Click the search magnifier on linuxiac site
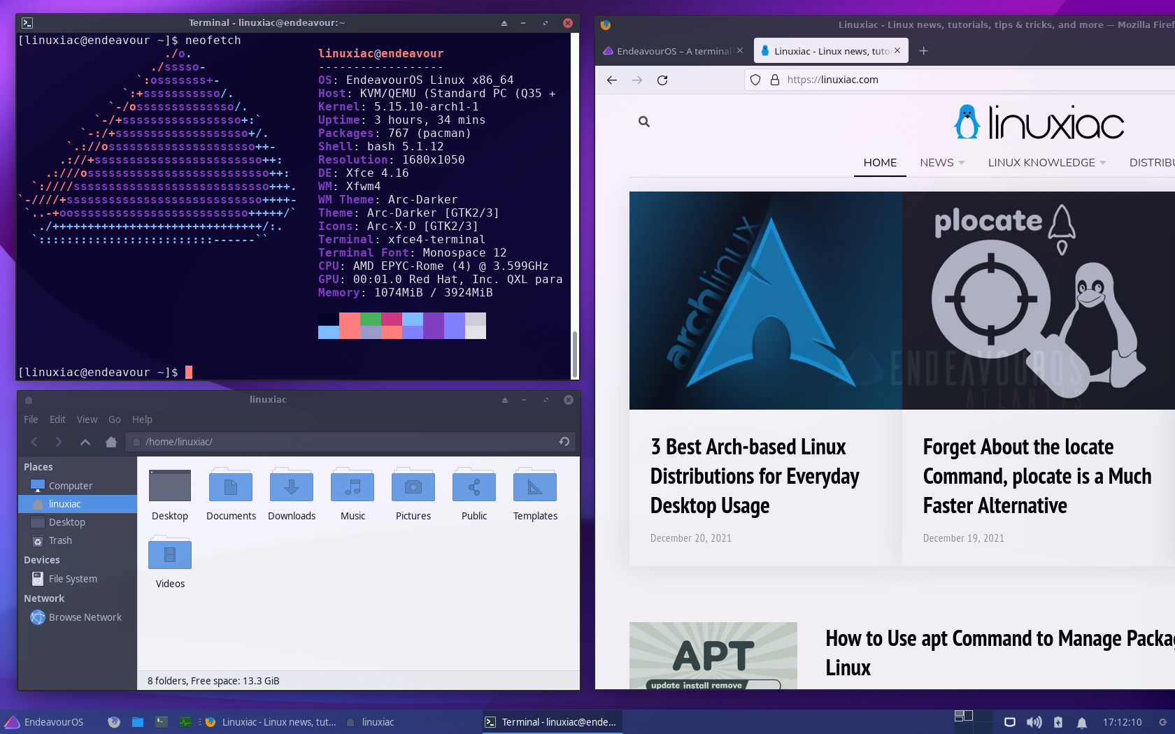This screenshot has height=734, width=1175. point(644,122)
